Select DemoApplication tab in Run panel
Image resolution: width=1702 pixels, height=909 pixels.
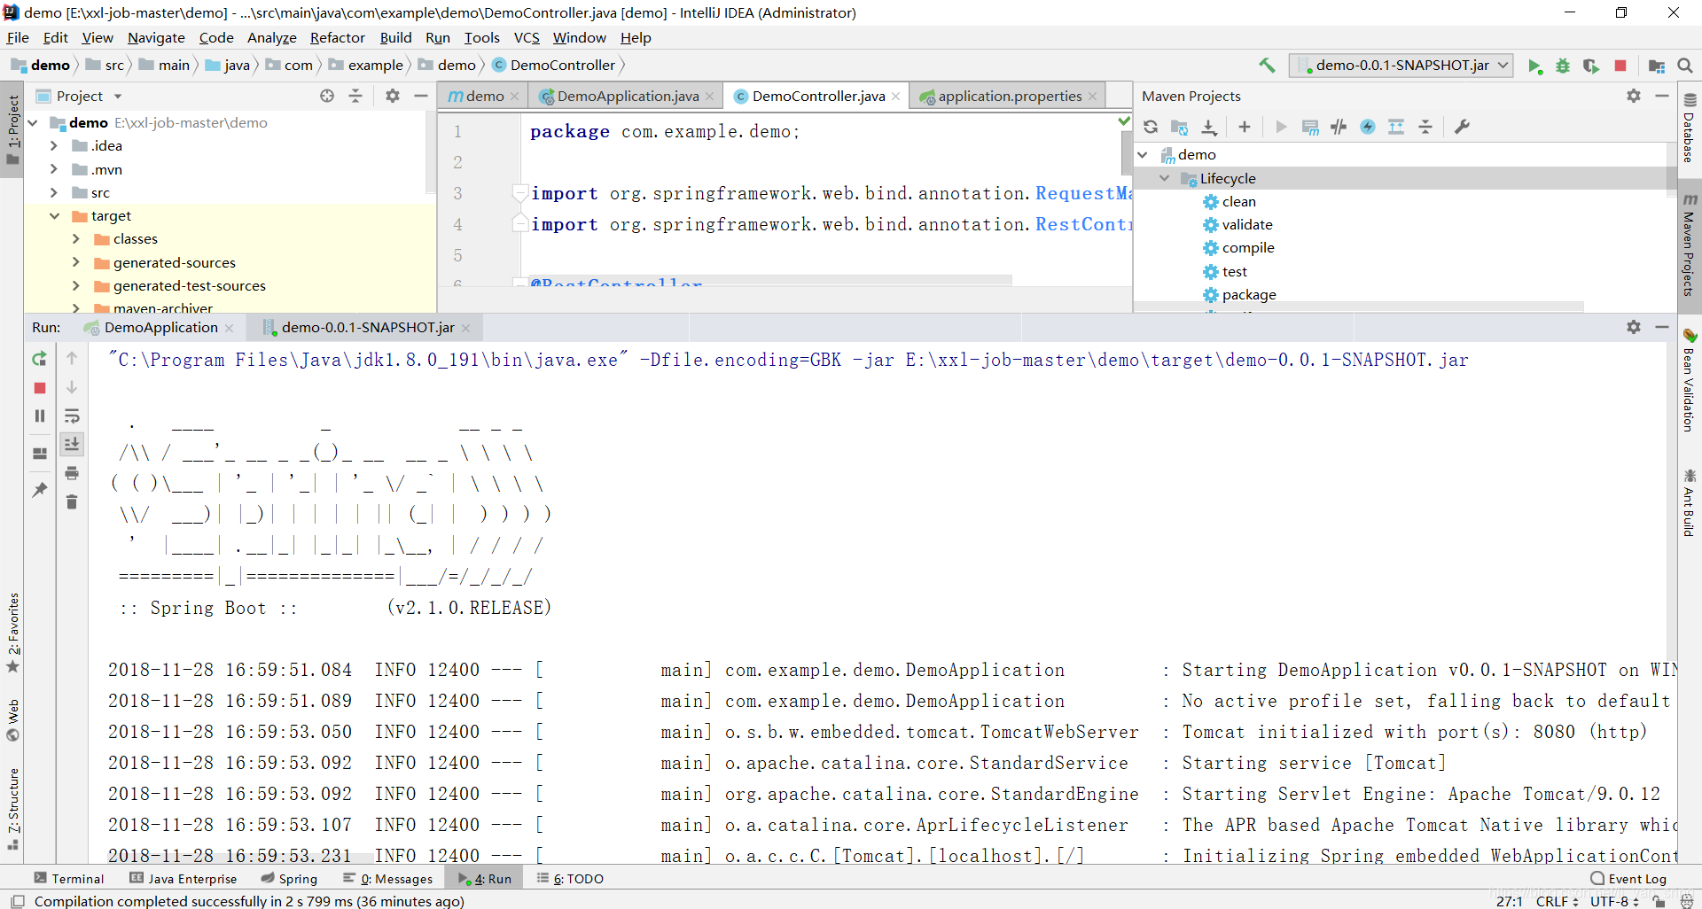[160, 328]
